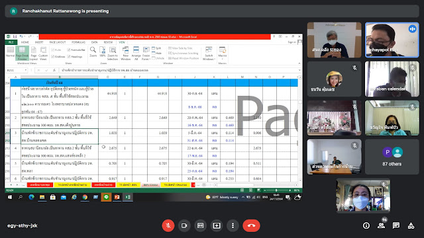Open Chrome from the taskbar
Viewport: 424px width, 238px height.
[85, 197]
